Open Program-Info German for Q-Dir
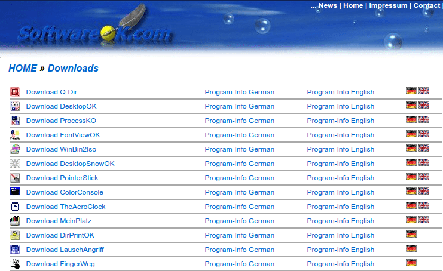 (240, 92)
